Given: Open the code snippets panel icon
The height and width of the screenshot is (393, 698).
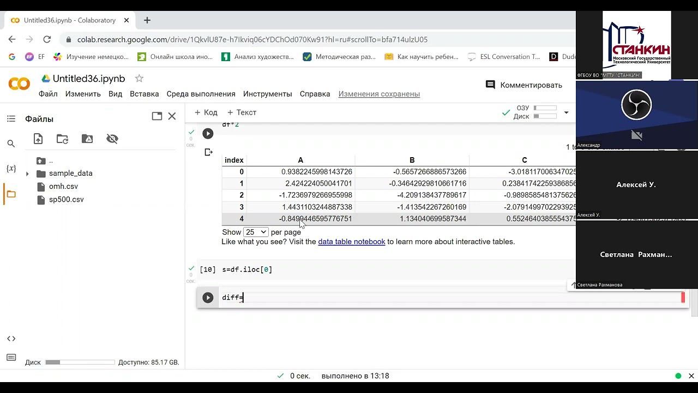Looking at the screenshot, I should coord(11,338).
